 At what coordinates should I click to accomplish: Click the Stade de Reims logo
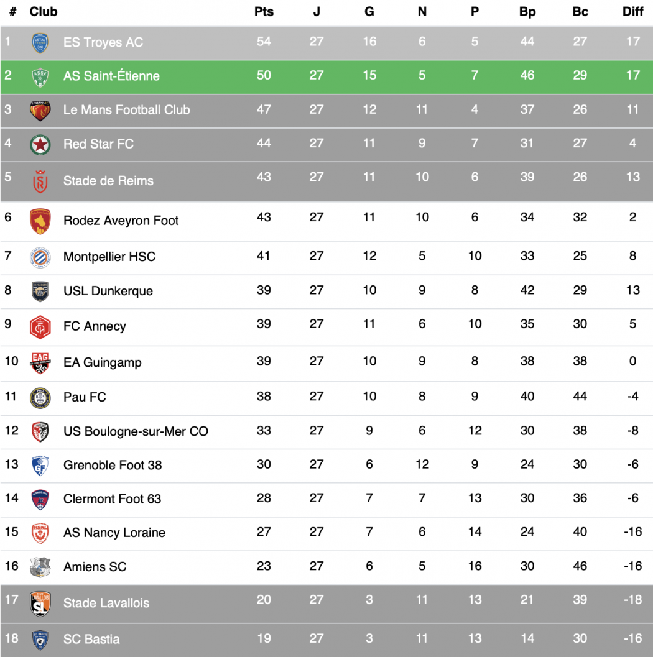(x=40, y=181)
